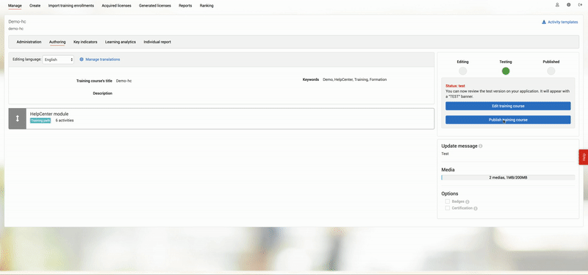588x275 pixels.
Task: Click the Description label
Action: coord(102,93)
